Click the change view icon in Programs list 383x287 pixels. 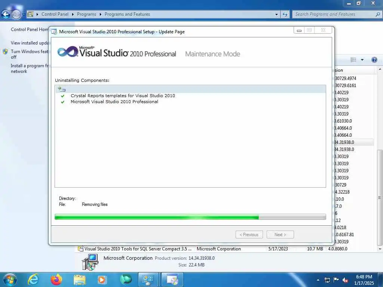tap(353, 60)
